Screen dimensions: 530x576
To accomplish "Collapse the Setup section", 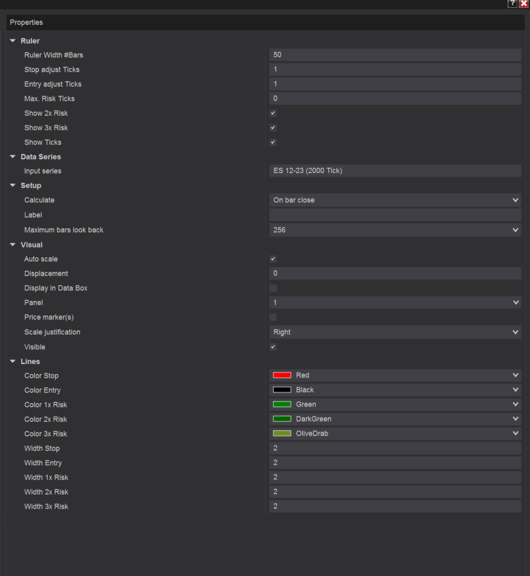I will [x=13, y=185].
